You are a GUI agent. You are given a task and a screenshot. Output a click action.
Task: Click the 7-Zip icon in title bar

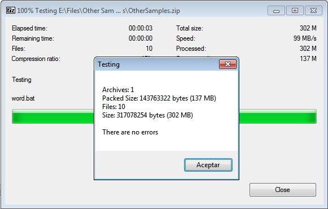pyautogui.click(x=11, y=10)
